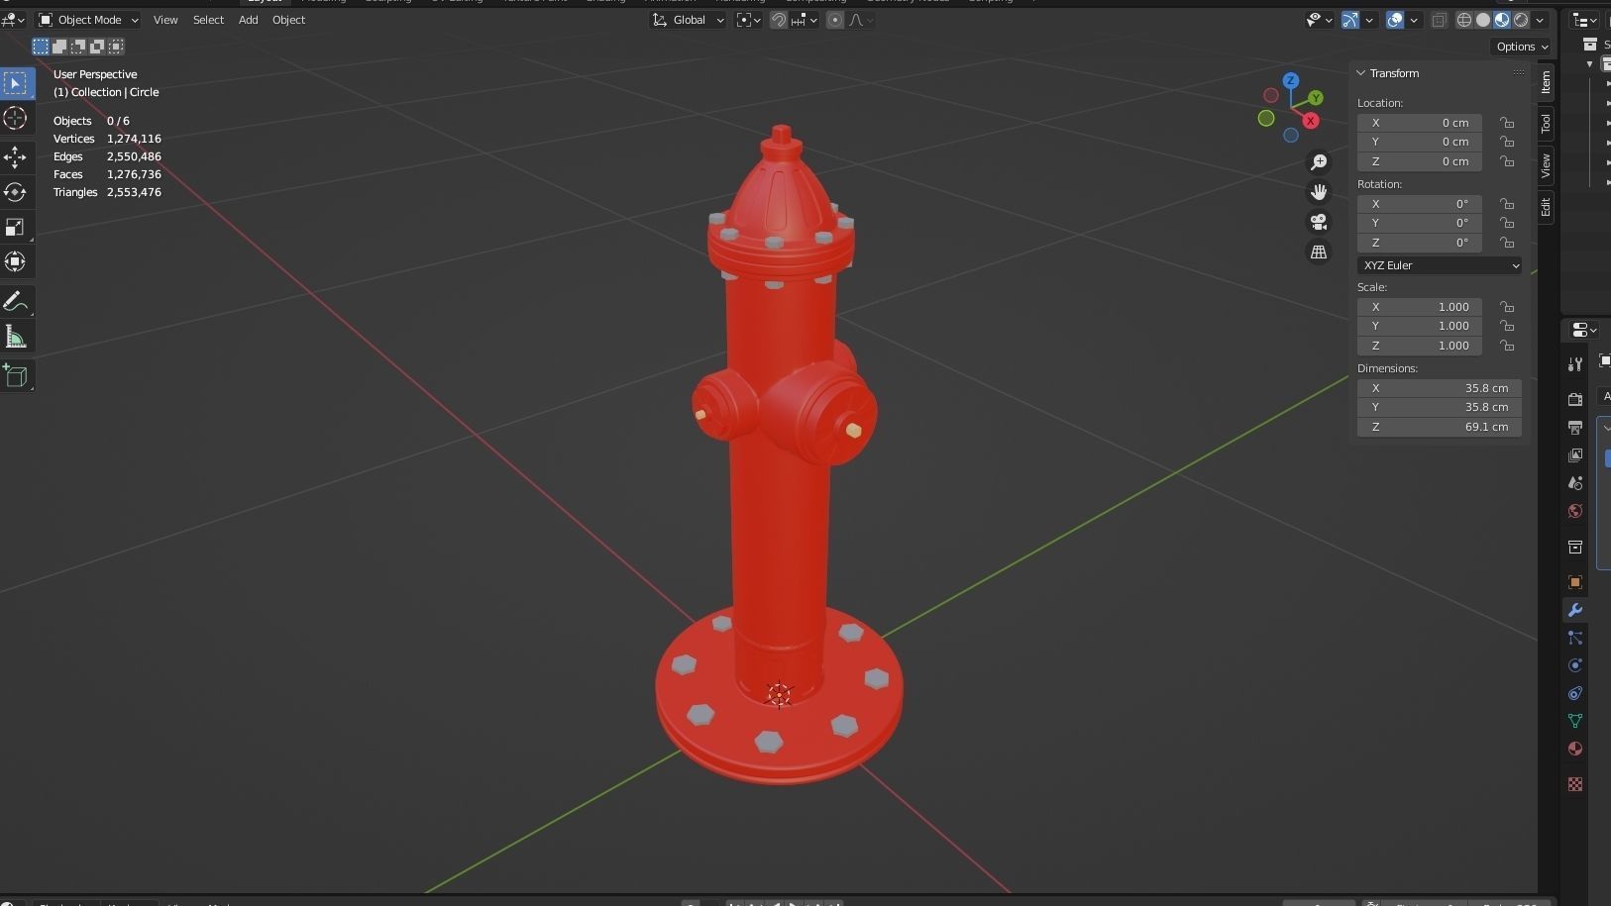Switch perspective/orthographic grid icon
1611x906 pixels.
tap(1319, 252)
